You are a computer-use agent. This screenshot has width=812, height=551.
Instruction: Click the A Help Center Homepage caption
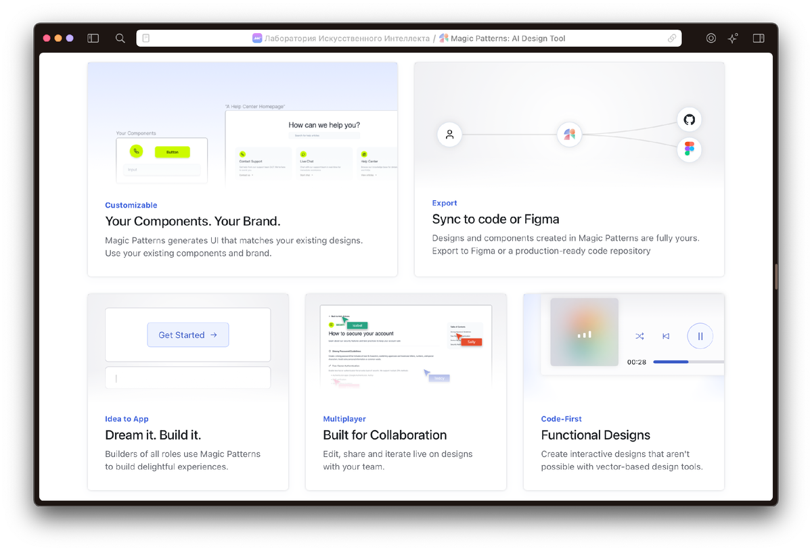pos(255,107)
